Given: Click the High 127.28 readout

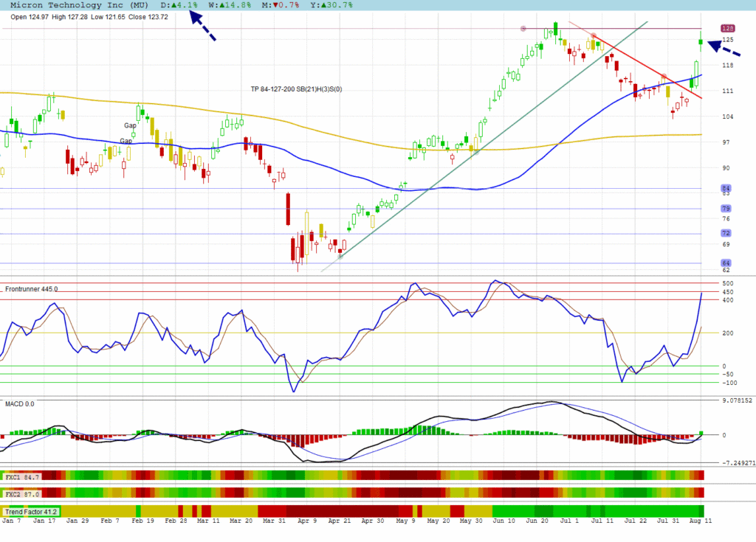Looking at the screenshot, I should (70, 17).
